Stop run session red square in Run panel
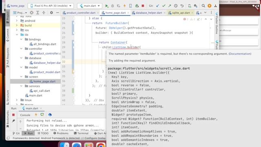The width and height of the screenshot is (261, 147). (x=13, y=115)
